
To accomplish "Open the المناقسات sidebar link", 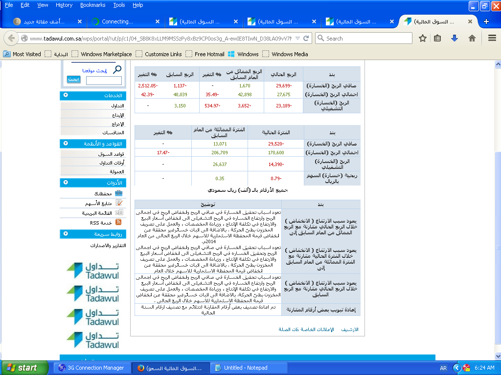I will tap(113, 132).
